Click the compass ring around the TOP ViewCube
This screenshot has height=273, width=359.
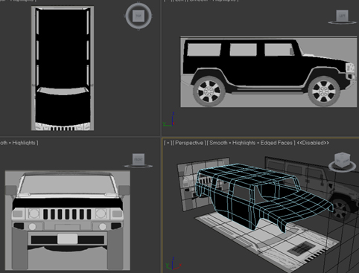tap(139, 16)
